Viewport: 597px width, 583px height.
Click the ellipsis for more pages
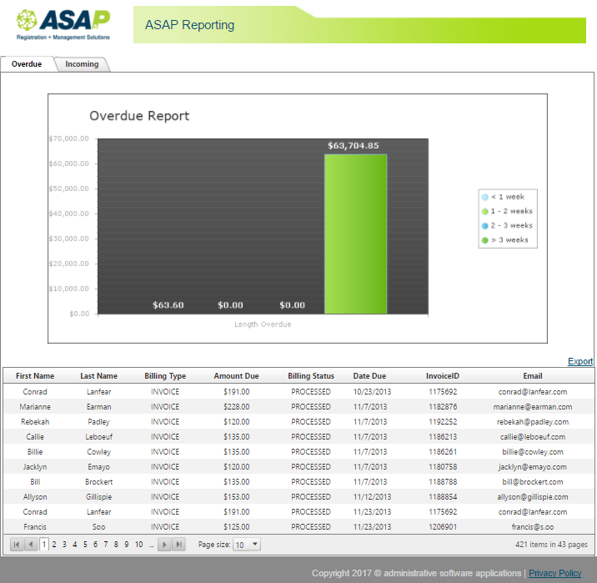pyautogui.click(x=151, y=545)
